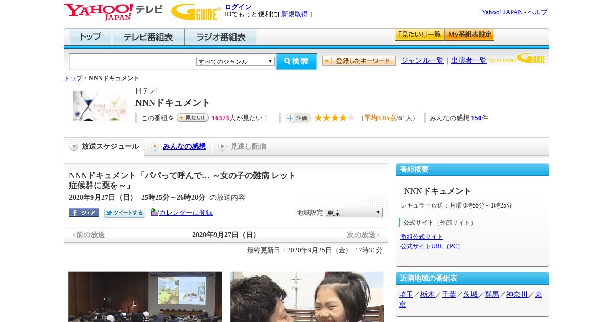Image resolution: width=613 pixels, height=322 pixels.
Task: Open the 150 reviews count link
Action: pyautogui.click(x=476, y=118)
